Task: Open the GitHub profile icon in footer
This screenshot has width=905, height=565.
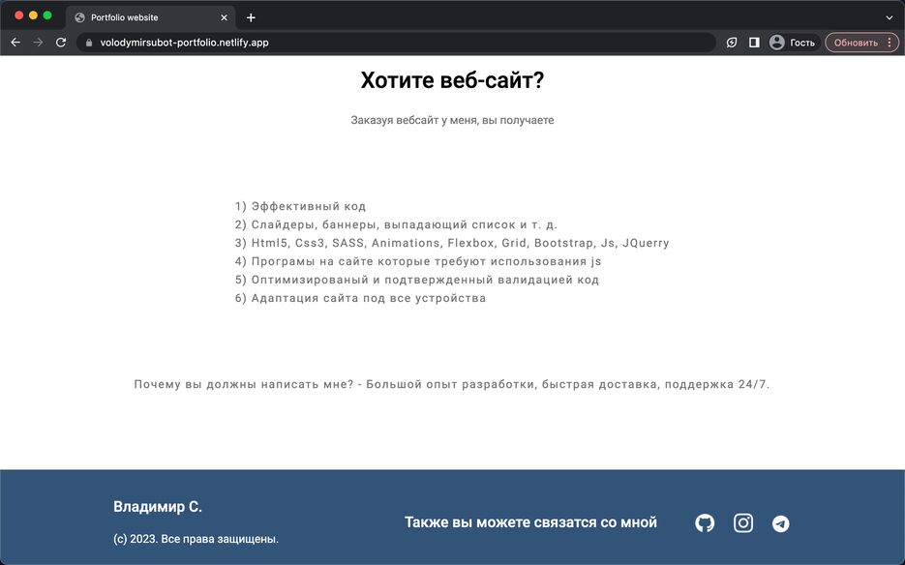Action: 704,522
